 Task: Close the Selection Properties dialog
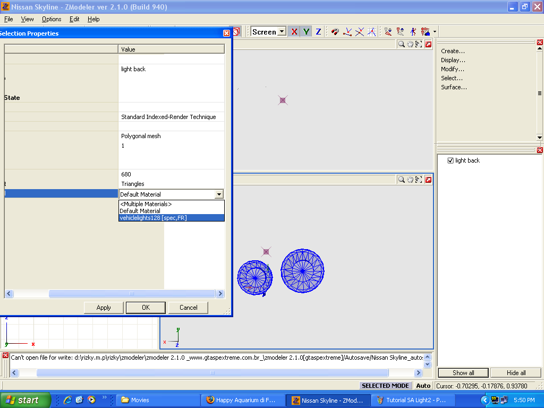(x=226, y=33)
